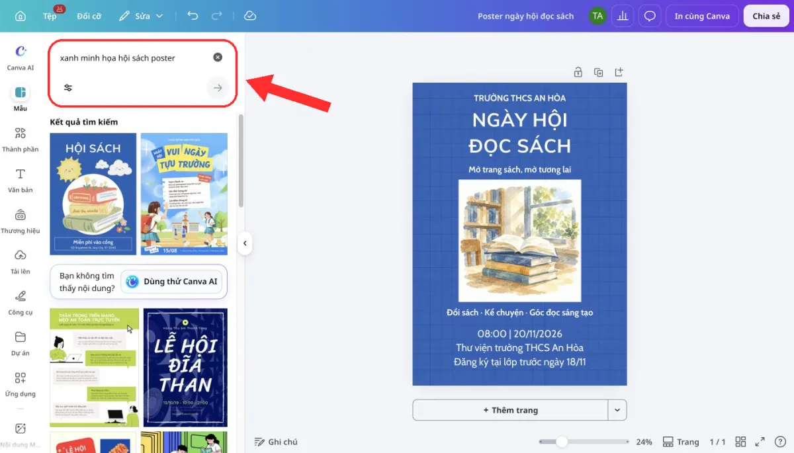
Task: Redo the last action
Action: click(216, 16)
